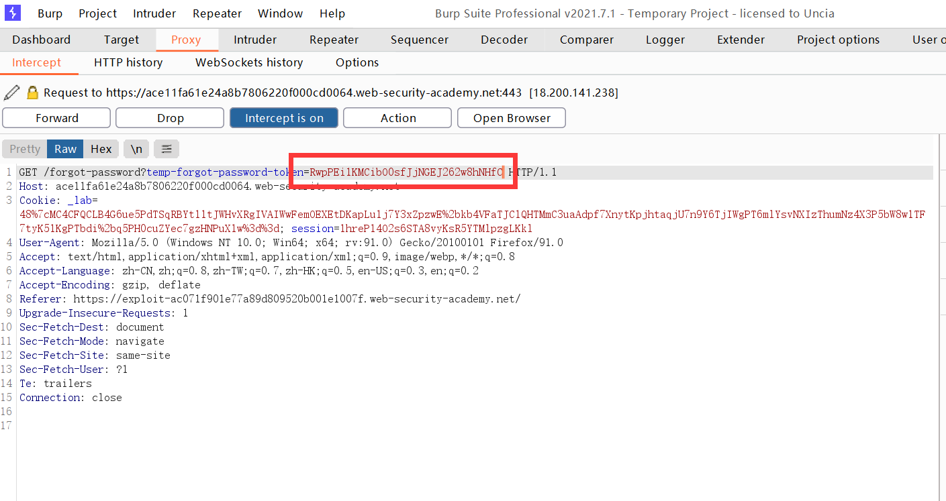Go to the Sequencer tab

(x=419, y=40)
